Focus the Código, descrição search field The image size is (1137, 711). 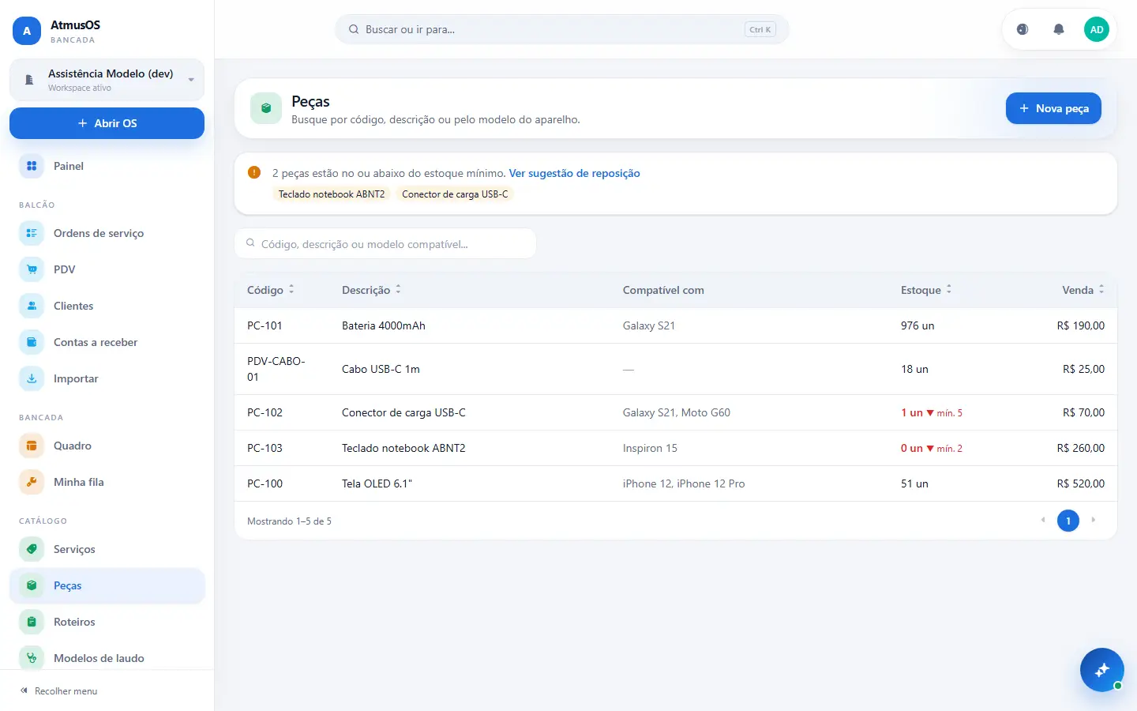point(385,243)
